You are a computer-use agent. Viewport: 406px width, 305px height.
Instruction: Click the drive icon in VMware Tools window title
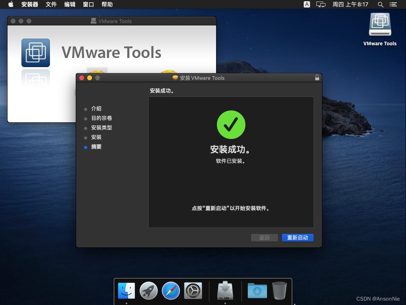(94, 21)
